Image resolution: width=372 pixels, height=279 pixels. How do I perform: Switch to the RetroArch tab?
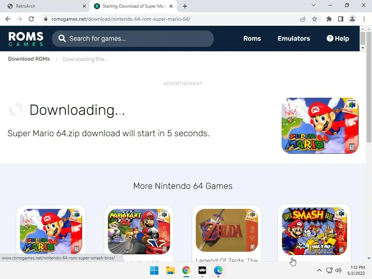[45, 6]
